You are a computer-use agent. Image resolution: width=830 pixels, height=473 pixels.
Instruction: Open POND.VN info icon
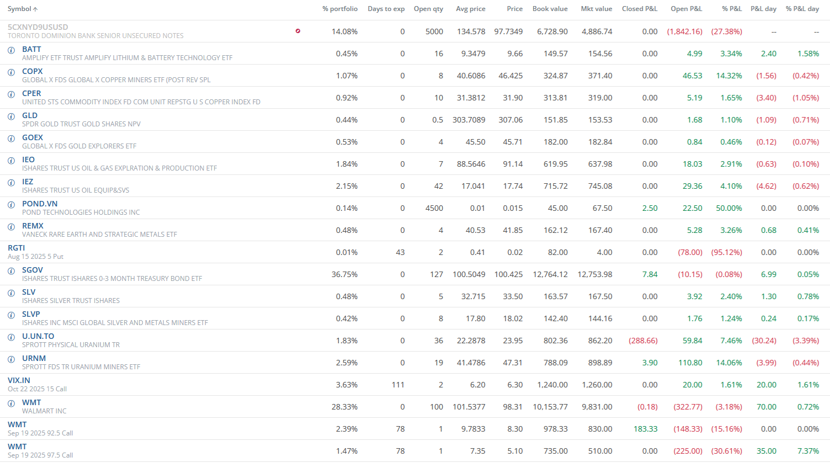pyautogui.click(x=11, y=205)
